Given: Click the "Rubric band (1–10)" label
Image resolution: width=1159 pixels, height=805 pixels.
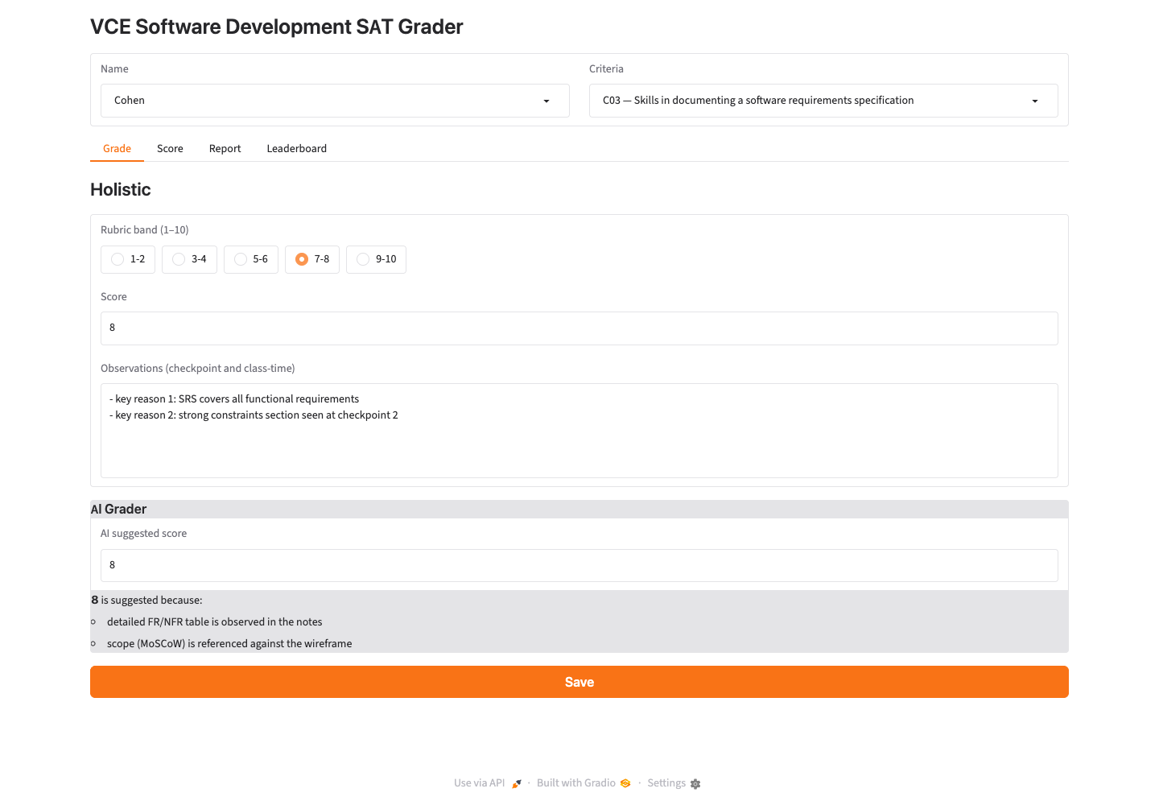Looking at the screenshot, I should tap(145, 230).
